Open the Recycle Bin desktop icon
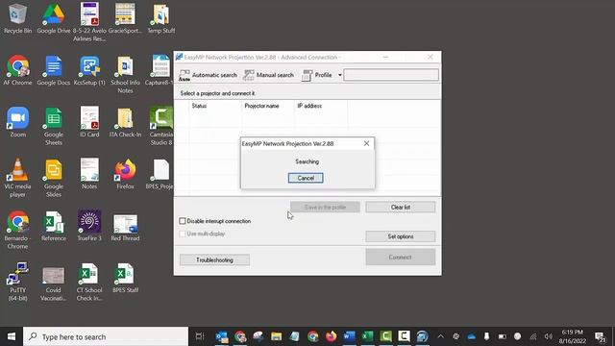 tap(17, 18)
